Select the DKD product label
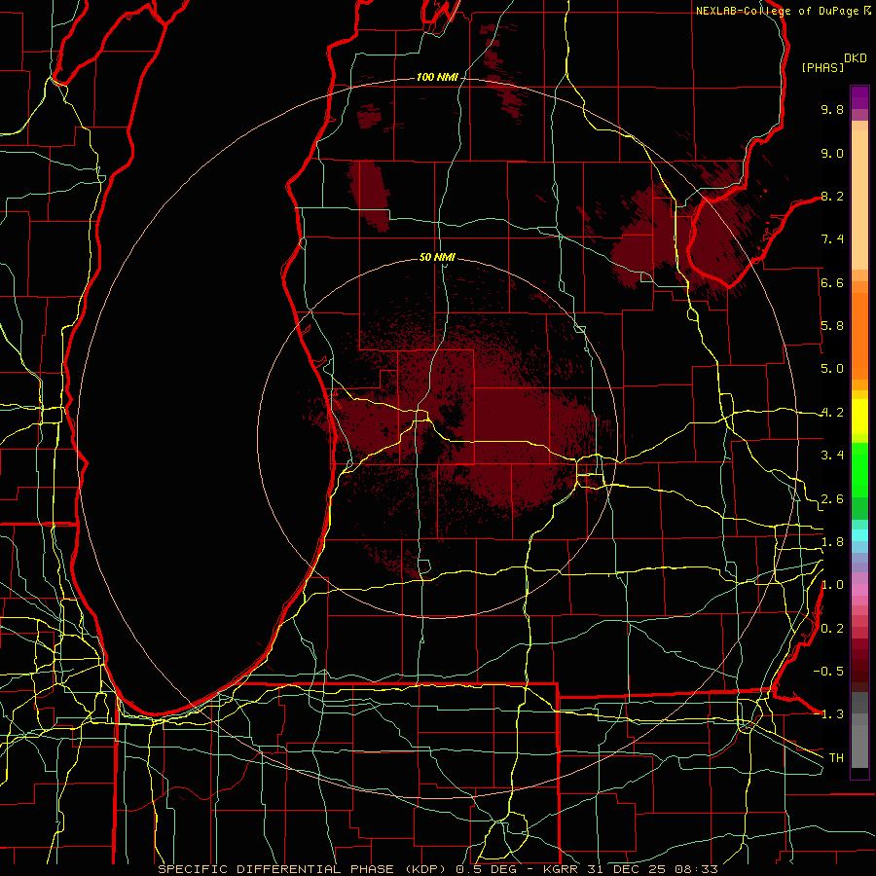This screenshot has height=876, width=876. coord(855,58)
